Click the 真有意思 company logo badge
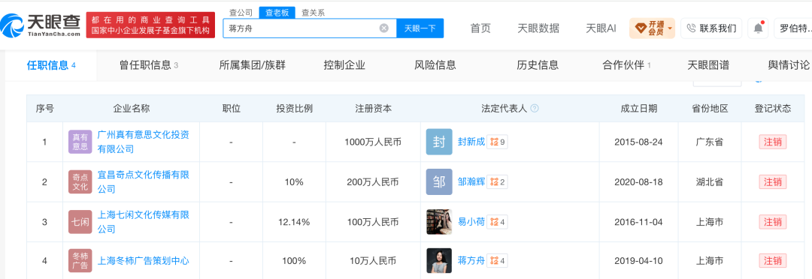Image resolution: width=812 pixels, height=279 pixels. pyautogui.click(x=80, y=142)
